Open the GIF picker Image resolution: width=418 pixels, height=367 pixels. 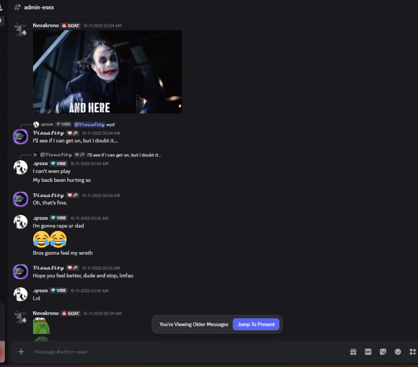[x=368, y=352]
